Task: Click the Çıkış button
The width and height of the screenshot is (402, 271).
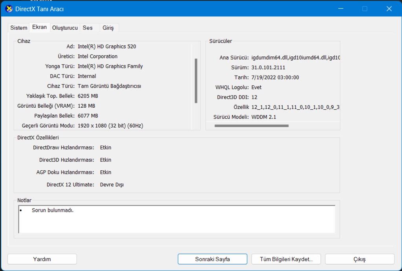Action: click(x=360, y=259)
